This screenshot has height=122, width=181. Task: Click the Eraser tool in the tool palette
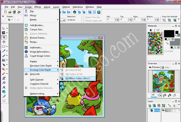click(4, 74)
